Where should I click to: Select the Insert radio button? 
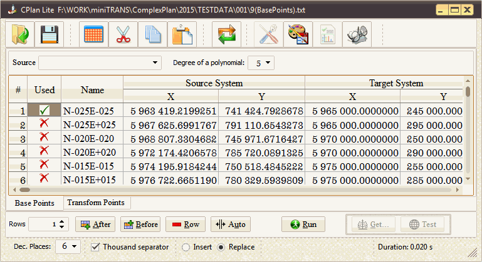[x=186, y=247]
